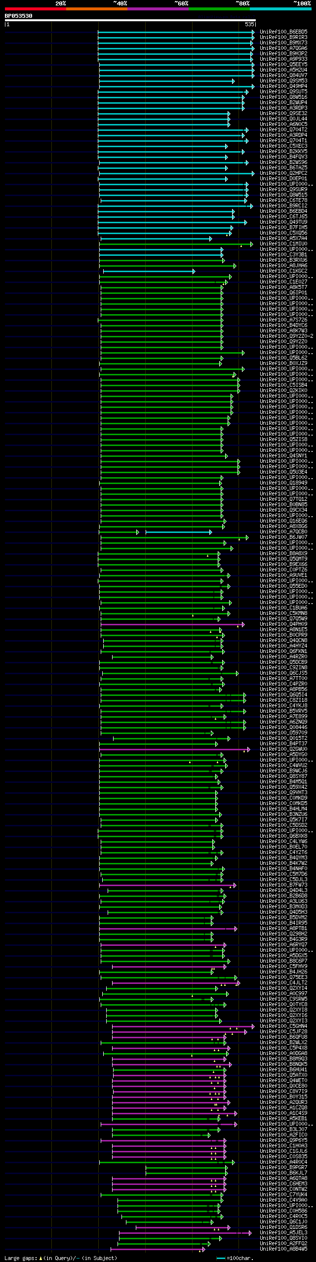Select the UniRef100_Q9SUT5 row label
The height and width of the screenshot is (1262, 316).
tap(283, 92)
